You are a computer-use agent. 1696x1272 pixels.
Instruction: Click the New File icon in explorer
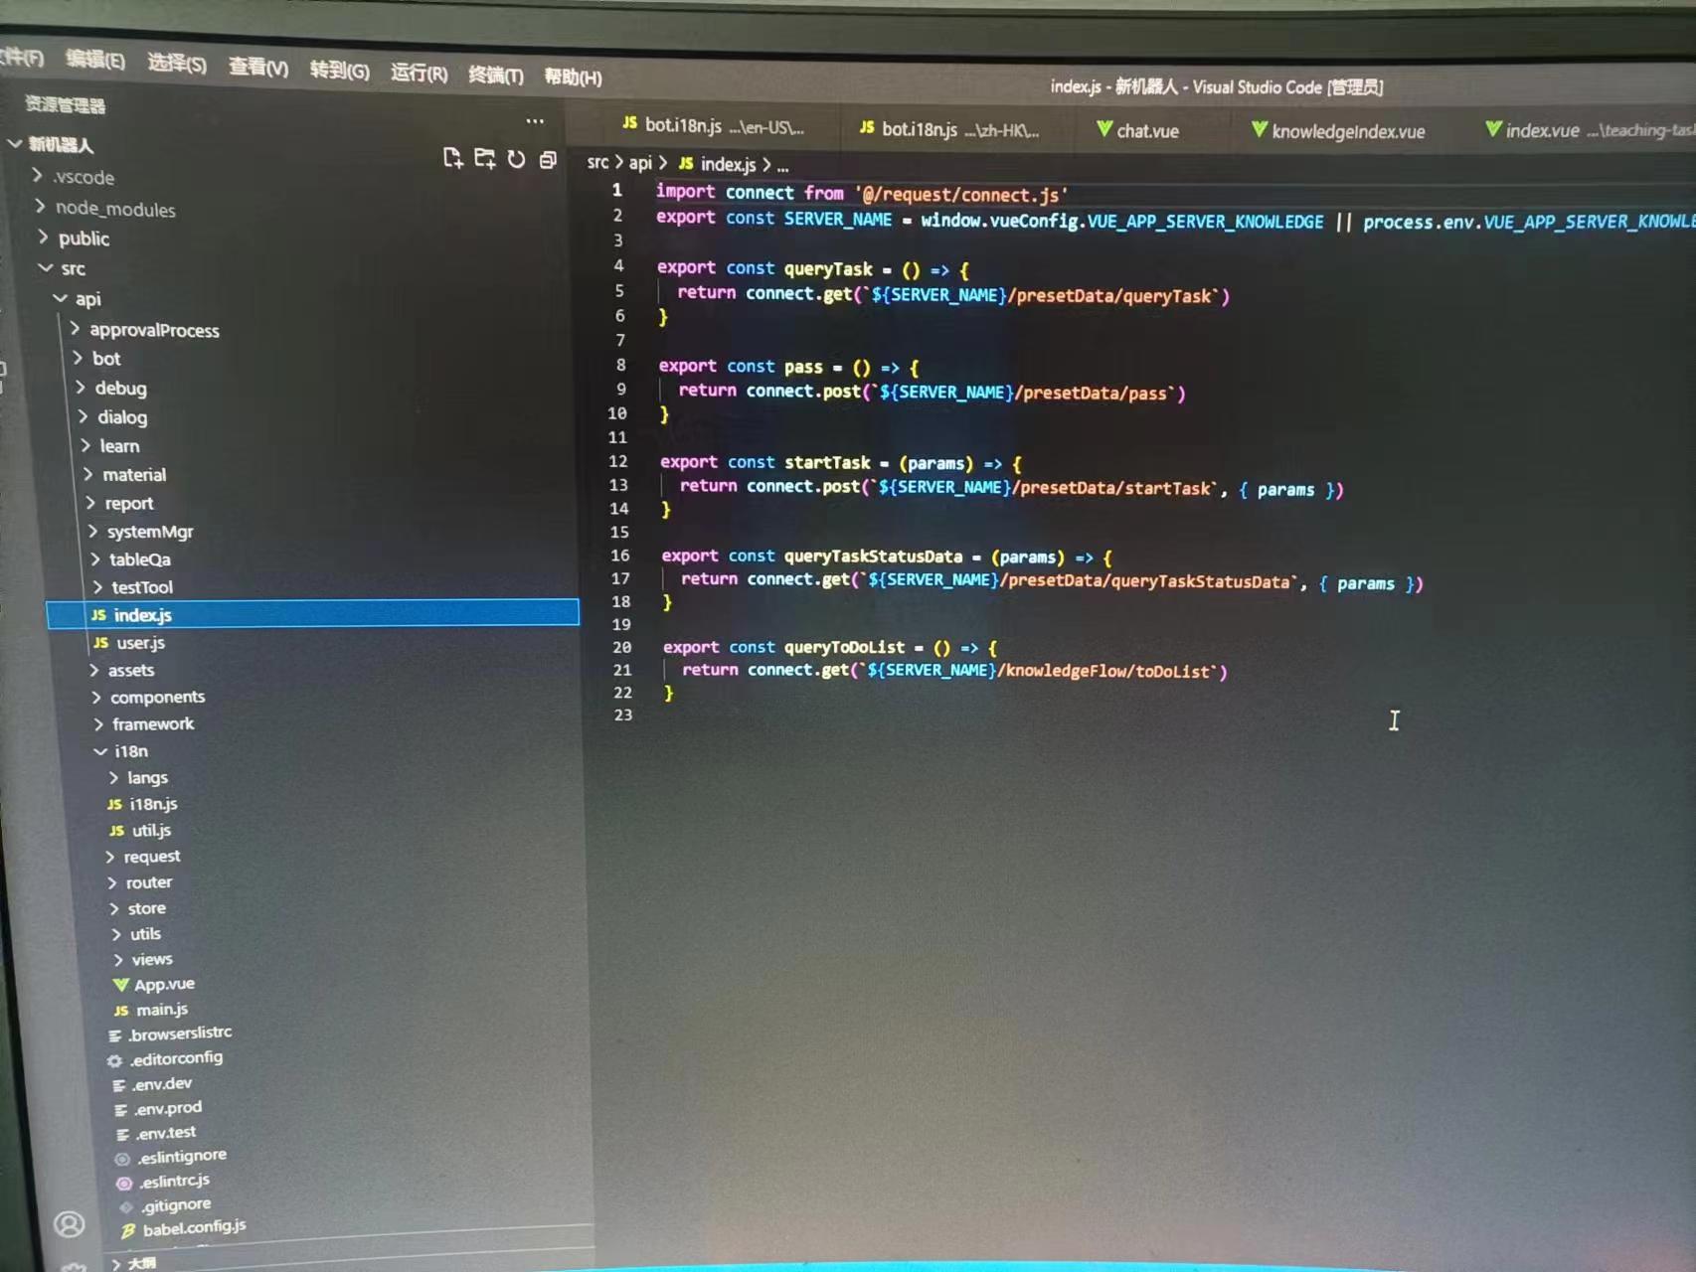pos(453,158)
